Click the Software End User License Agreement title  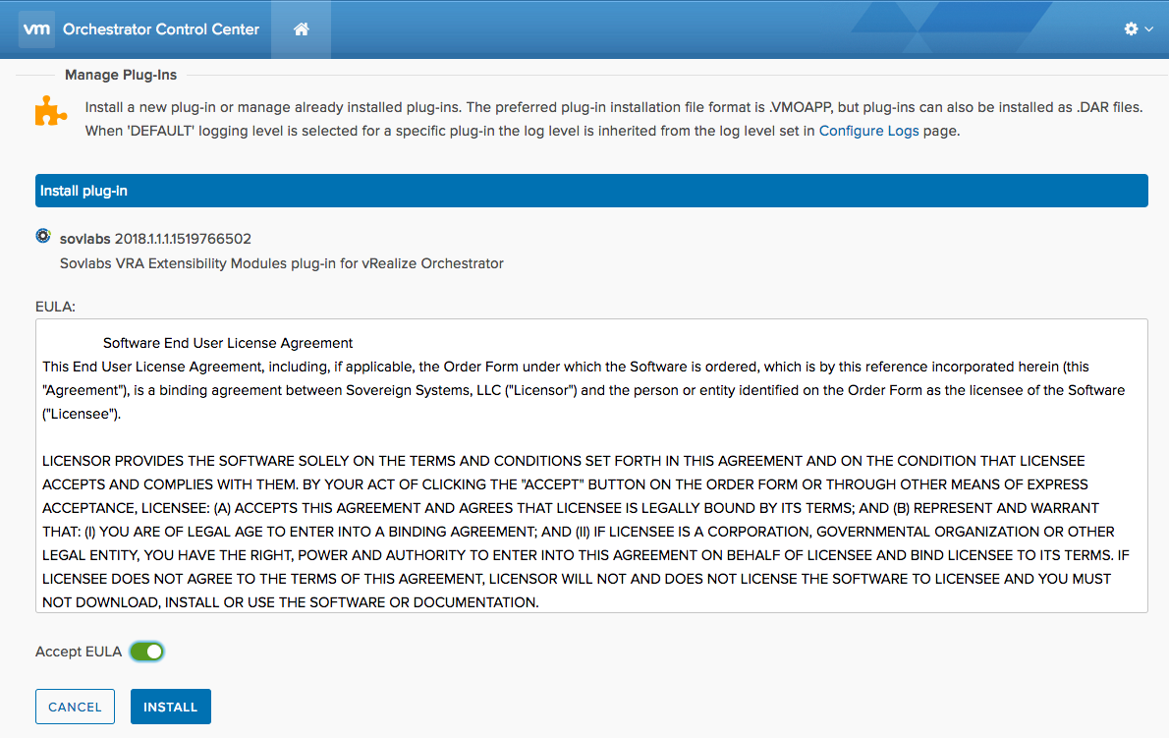(227, 343)
